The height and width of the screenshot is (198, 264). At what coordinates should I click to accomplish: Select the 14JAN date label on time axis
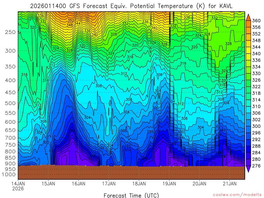coord(18,184)
